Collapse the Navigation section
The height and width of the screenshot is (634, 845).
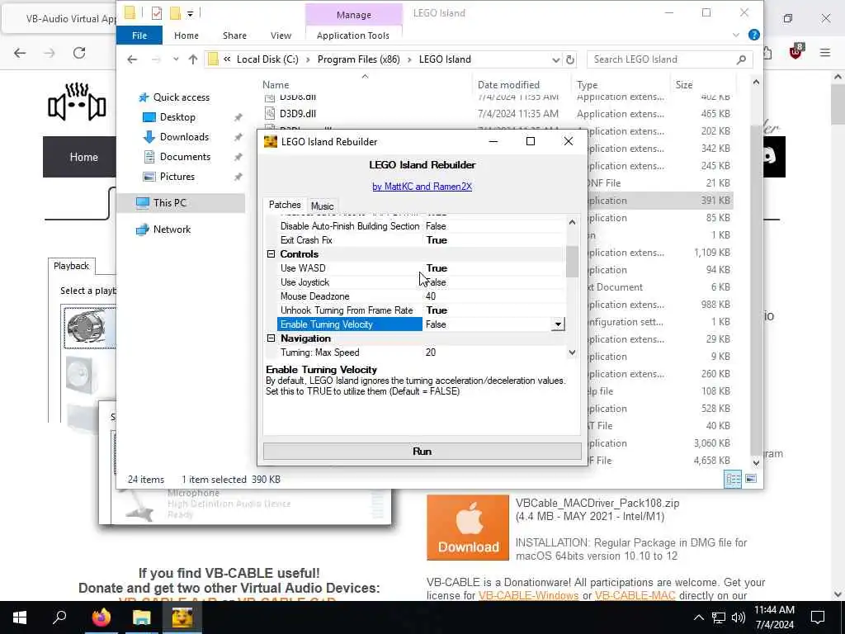(x=271, y=338)
